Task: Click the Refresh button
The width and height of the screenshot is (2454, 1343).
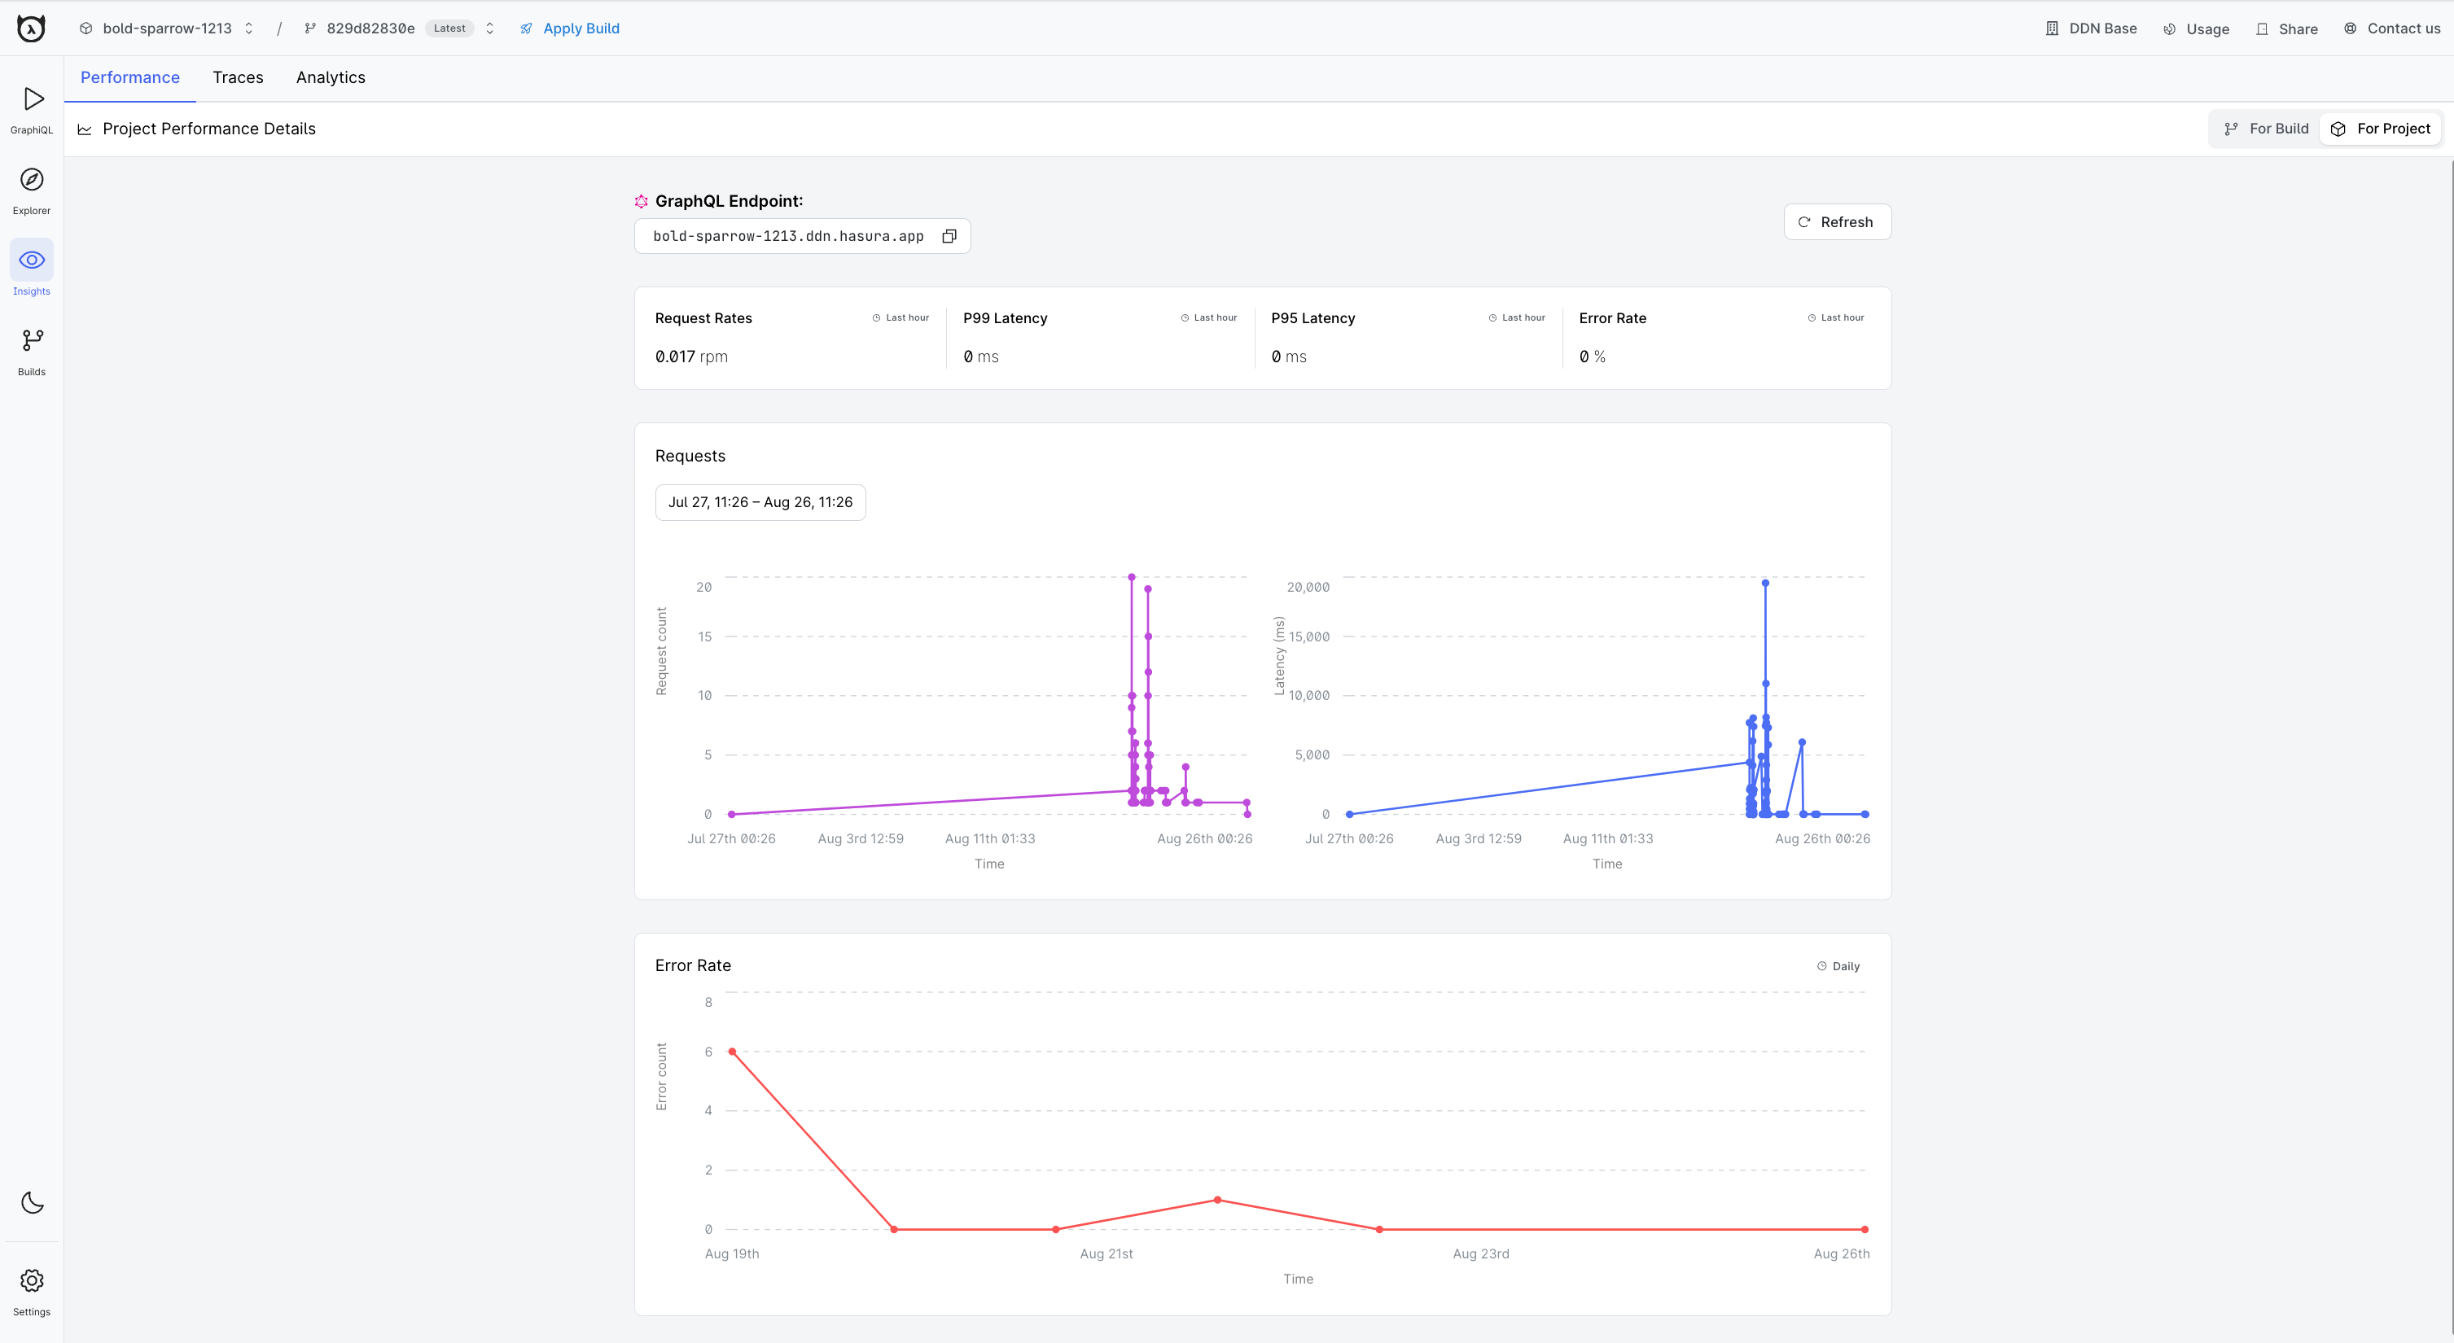Action: pyautogui.click(x=1837, y=222)
